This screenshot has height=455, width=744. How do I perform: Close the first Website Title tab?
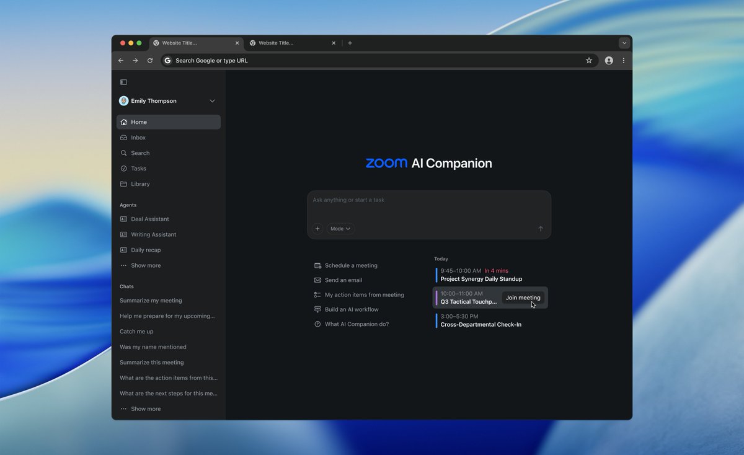pos(237,43)
